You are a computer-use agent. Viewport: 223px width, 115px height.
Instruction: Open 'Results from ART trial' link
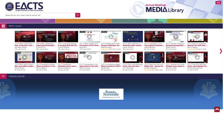(x=198, y=46)
